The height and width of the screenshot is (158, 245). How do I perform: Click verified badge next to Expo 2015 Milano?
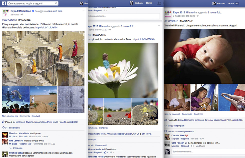[33, 11]
